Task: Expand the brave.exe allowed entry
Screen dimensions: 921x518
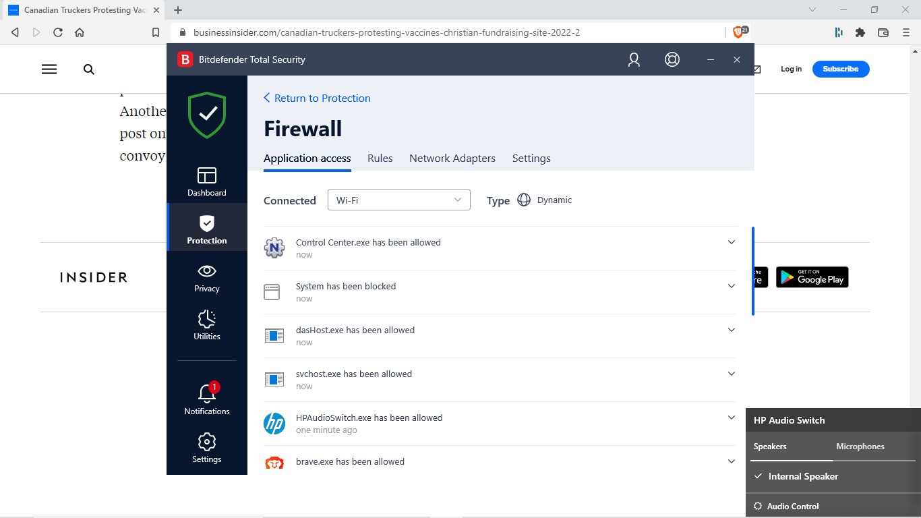Action: (x=732, y=461)
